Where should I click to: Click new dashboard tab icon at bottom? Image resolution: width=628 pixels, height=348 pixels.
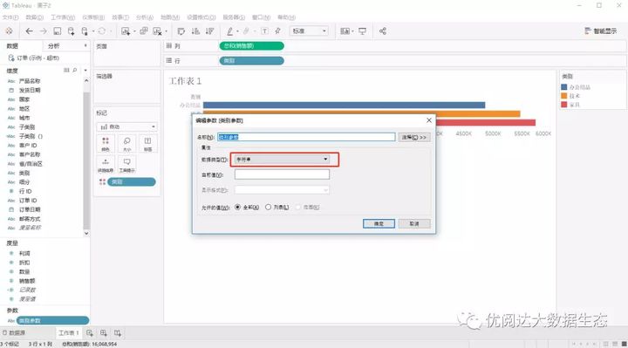[x=103, y=333]
